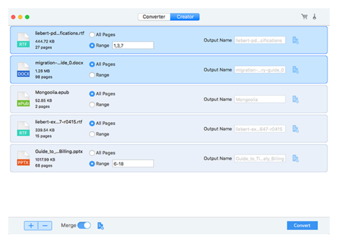Click the Convert button
Screen dimensions: 338x242
[x=302, y=226]
